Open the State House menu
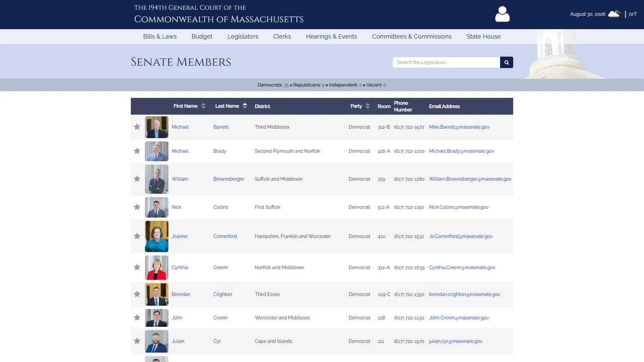644x362 pixels. tap(484, 36)
